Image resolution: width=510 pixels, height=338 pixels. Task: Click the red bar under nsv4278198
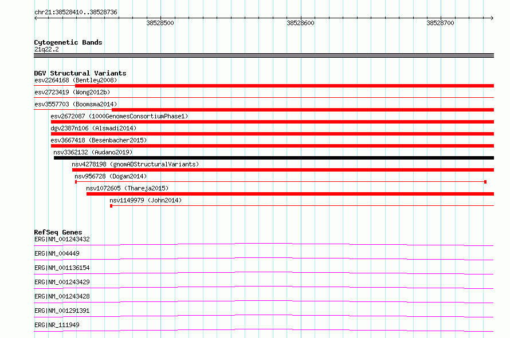click(283, 170)
